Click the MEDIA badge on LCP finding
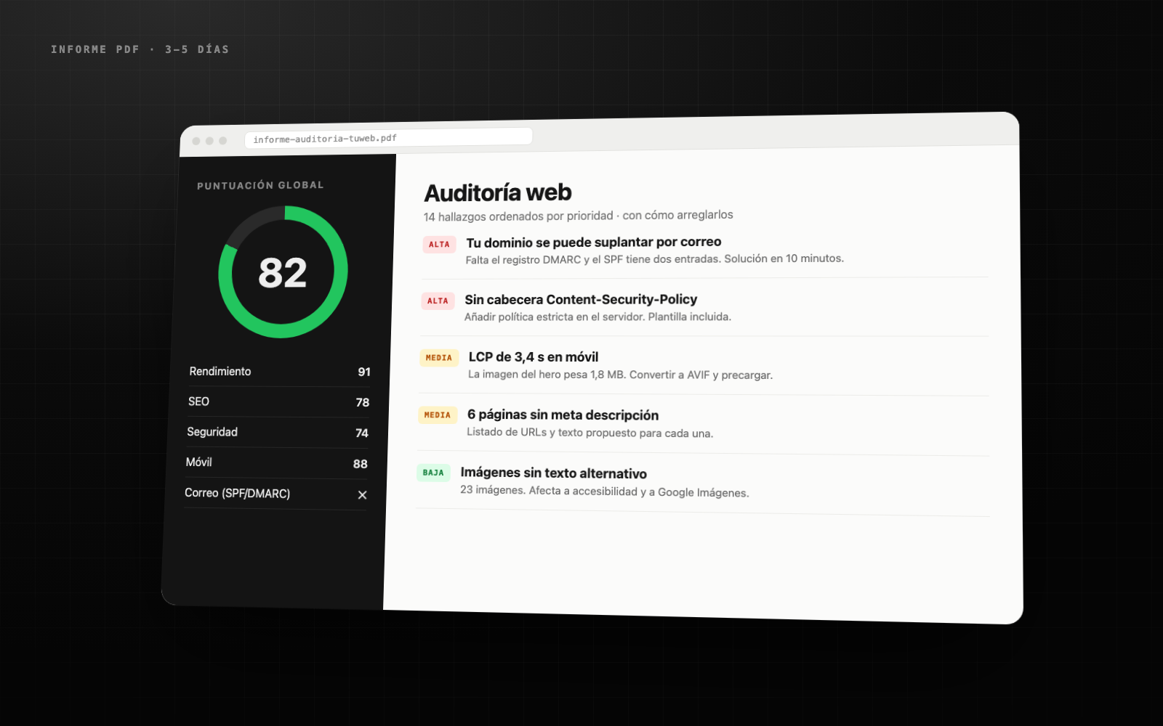1163x726 pixels. tap(438, 358)
